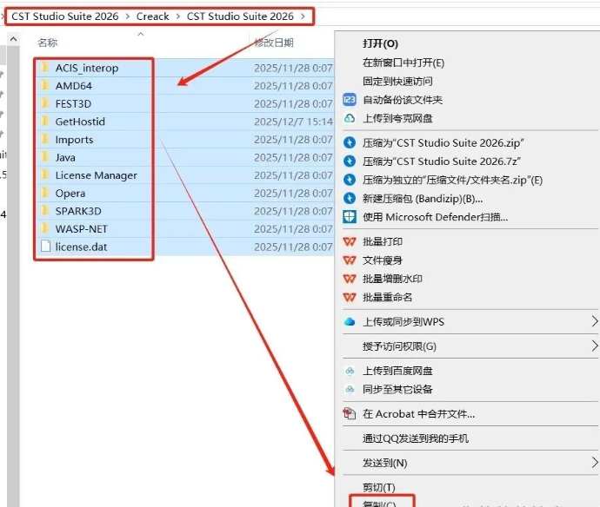Expand the 发送到 submenu arrow
600x507 pixels.
[595, 463]
